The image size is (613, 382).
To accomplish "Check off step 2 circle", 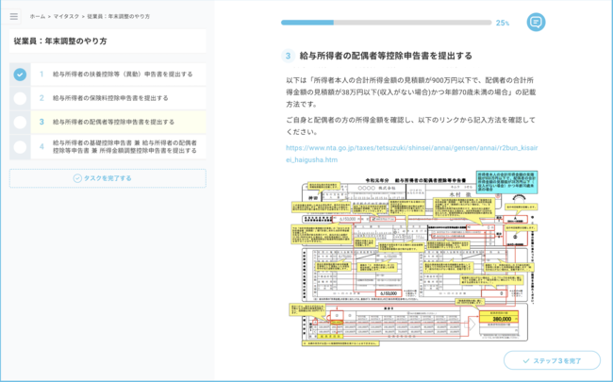I will coord(20,97).
